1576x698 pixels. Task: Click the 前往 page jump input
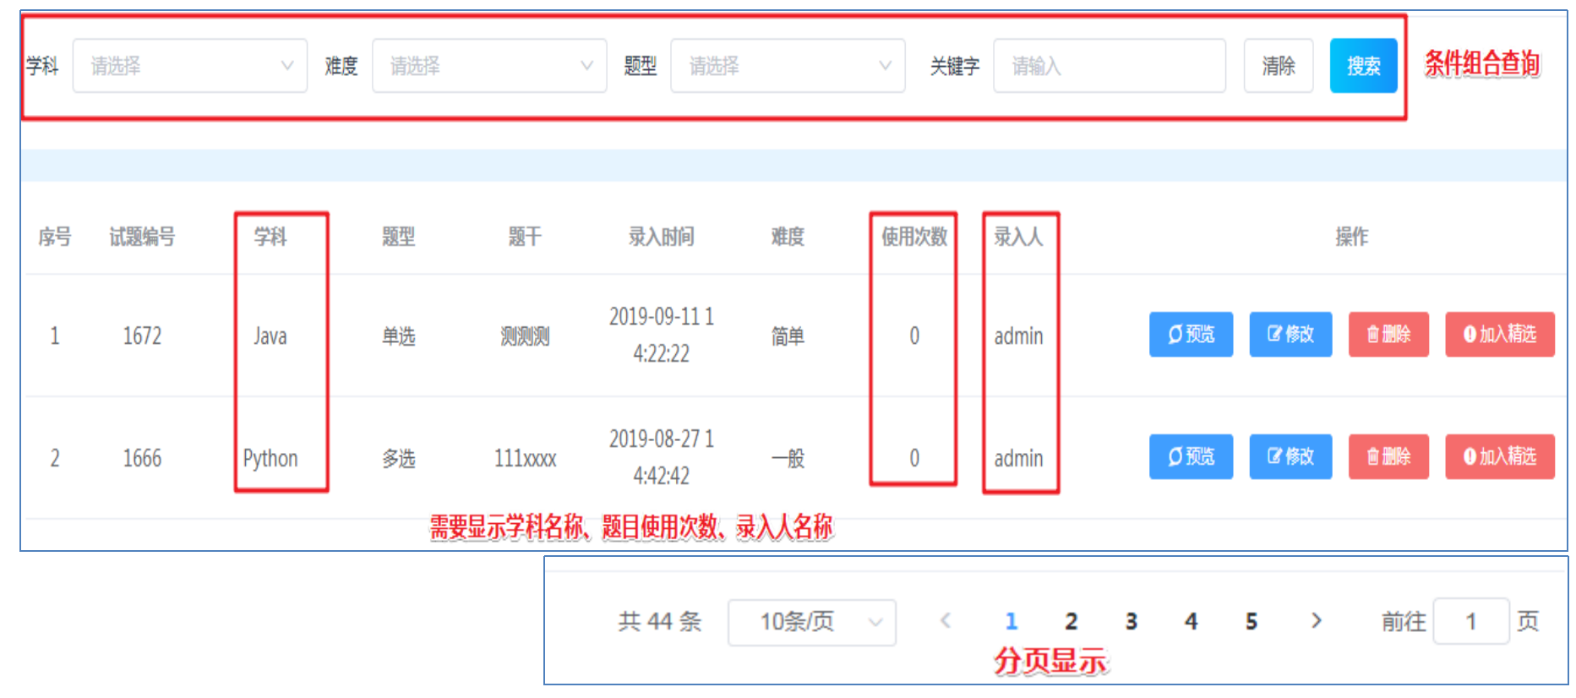tap(1471, 622)
